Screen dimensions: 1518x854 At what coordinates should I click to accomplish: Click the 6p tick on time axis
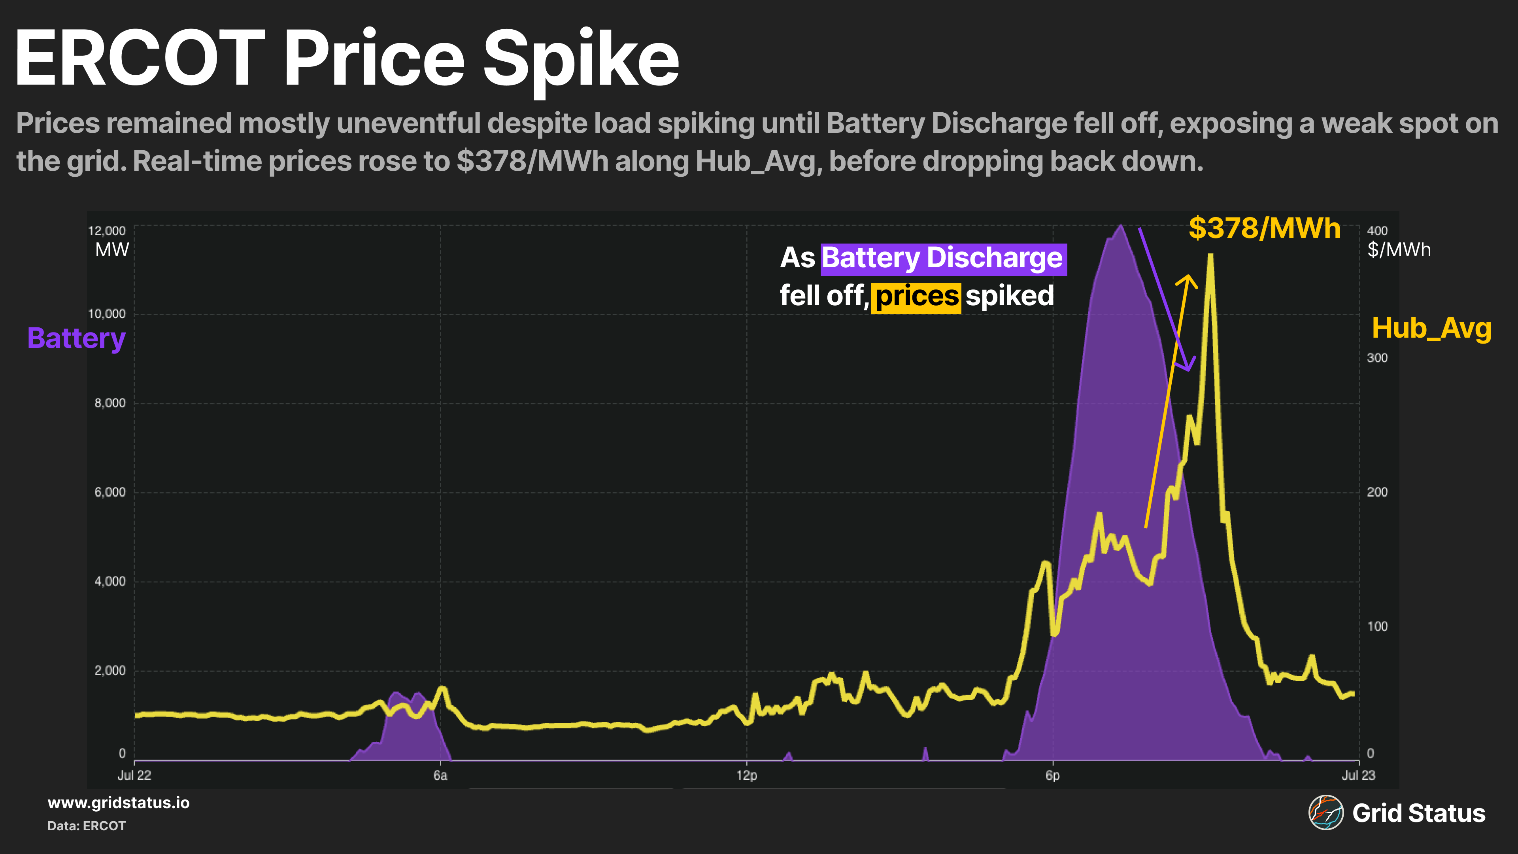pyautogui.click(x=1052, y=775)
